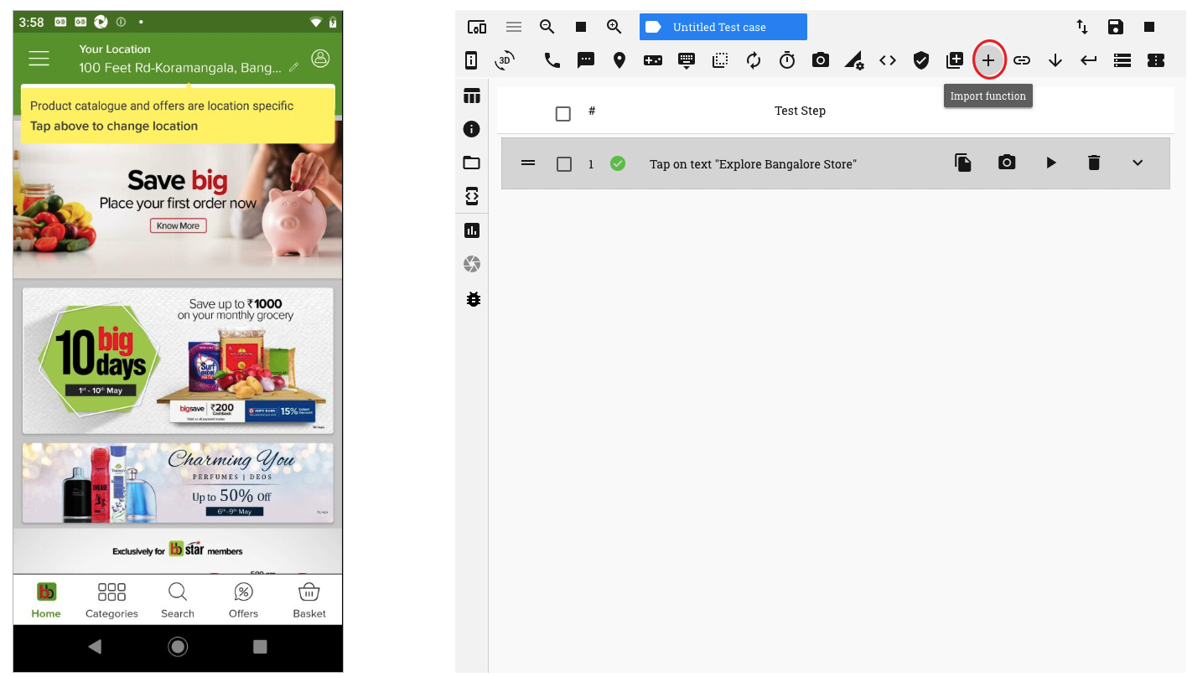Tick the checkbox for test step 1
The height and width of the screenshot is (677, 1187).
[564, 164]
